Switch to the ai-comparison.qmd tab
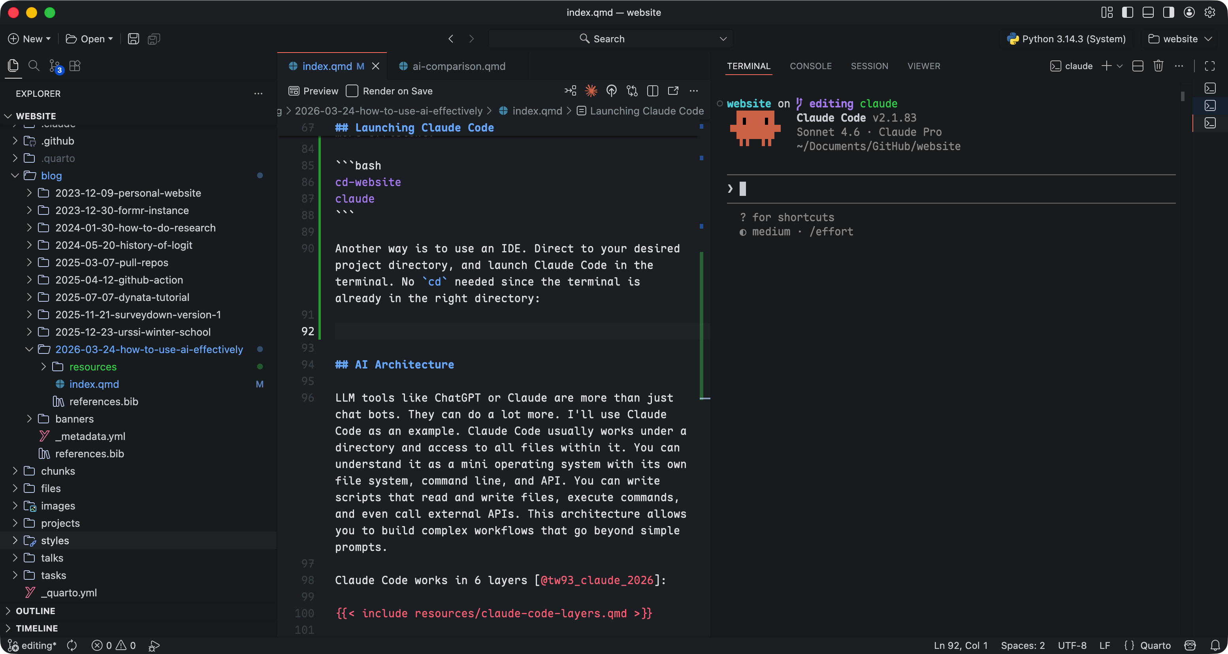1228x654 pixels. coord(458,66)
